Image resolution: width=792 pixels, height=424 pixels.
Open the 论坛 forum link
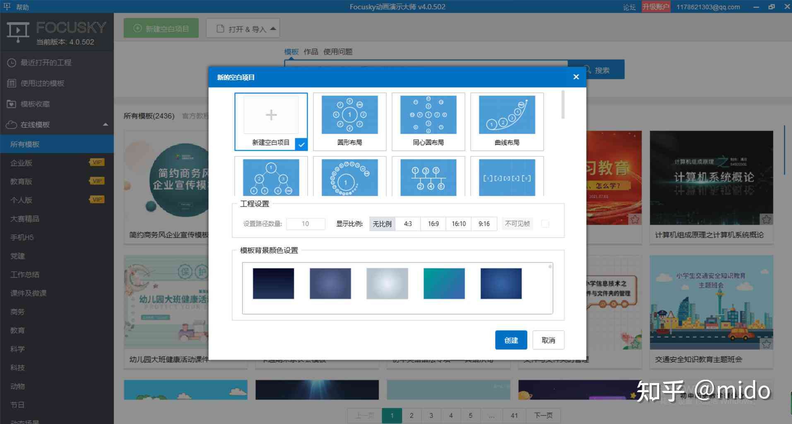click(629, 7)
